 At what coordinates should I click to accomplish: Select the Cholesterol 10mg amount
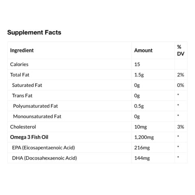click(x=141, y=127)
